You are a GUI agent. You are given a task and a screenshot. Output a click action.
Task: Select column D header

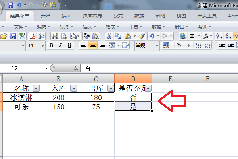point(133,79)
